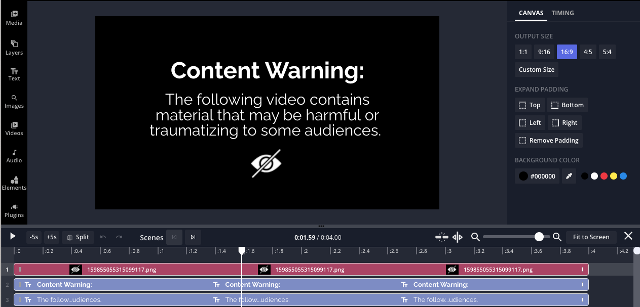The image size is (640, 307).
Task: Choose the red background color swatch
Action: (x=604, y=176)
